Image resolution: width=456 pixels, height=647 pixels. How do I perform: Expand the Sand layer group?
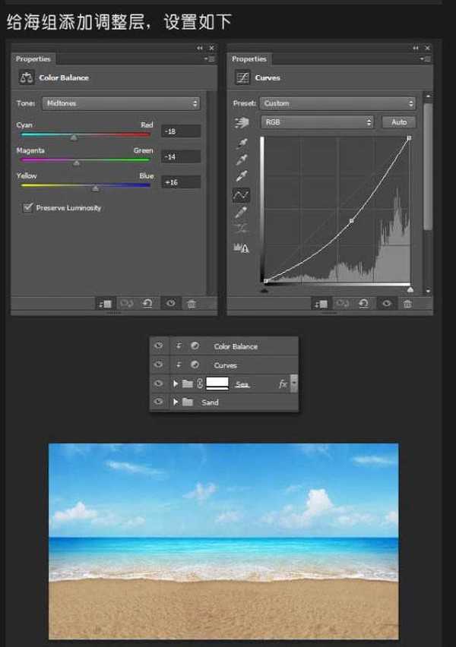tap(176, 402)
